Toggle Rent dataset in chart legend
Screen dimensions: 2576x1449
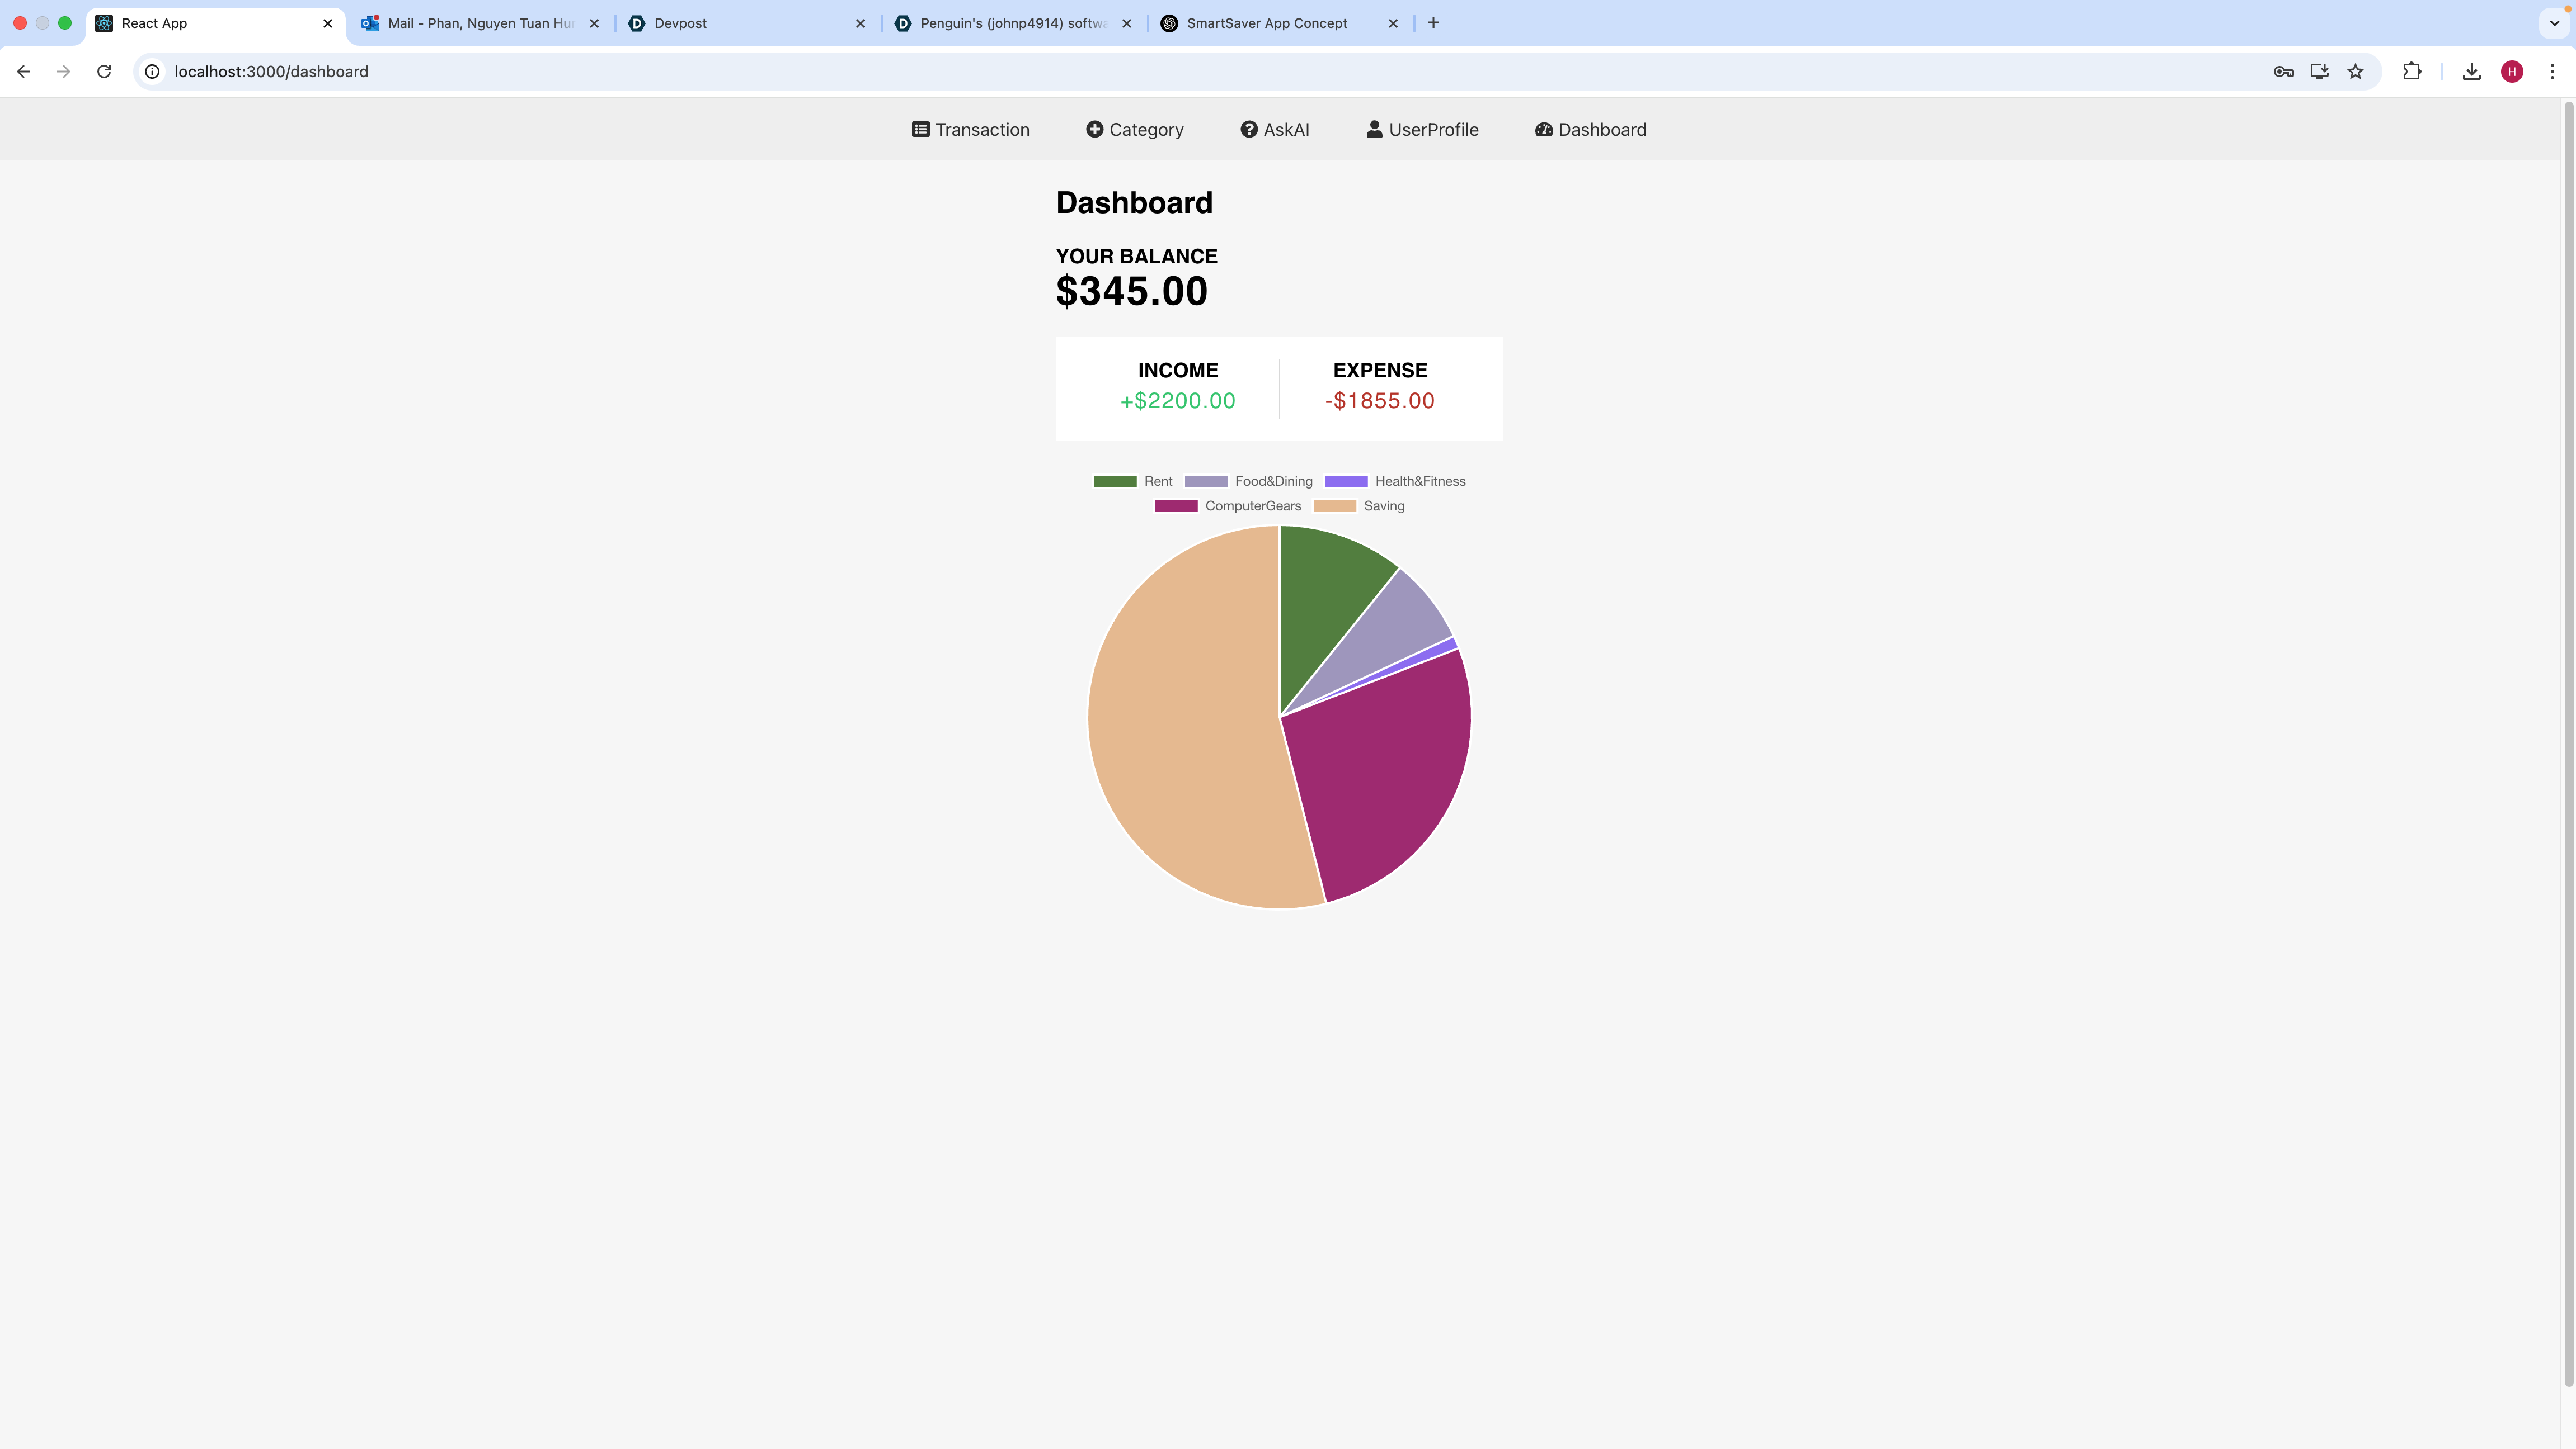pyautogui.click(x=1157, y=482)
